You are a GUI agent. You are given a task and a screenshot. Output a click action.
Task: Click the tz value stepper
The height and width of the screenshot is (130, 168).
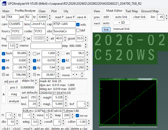click(x=50, y=17)
